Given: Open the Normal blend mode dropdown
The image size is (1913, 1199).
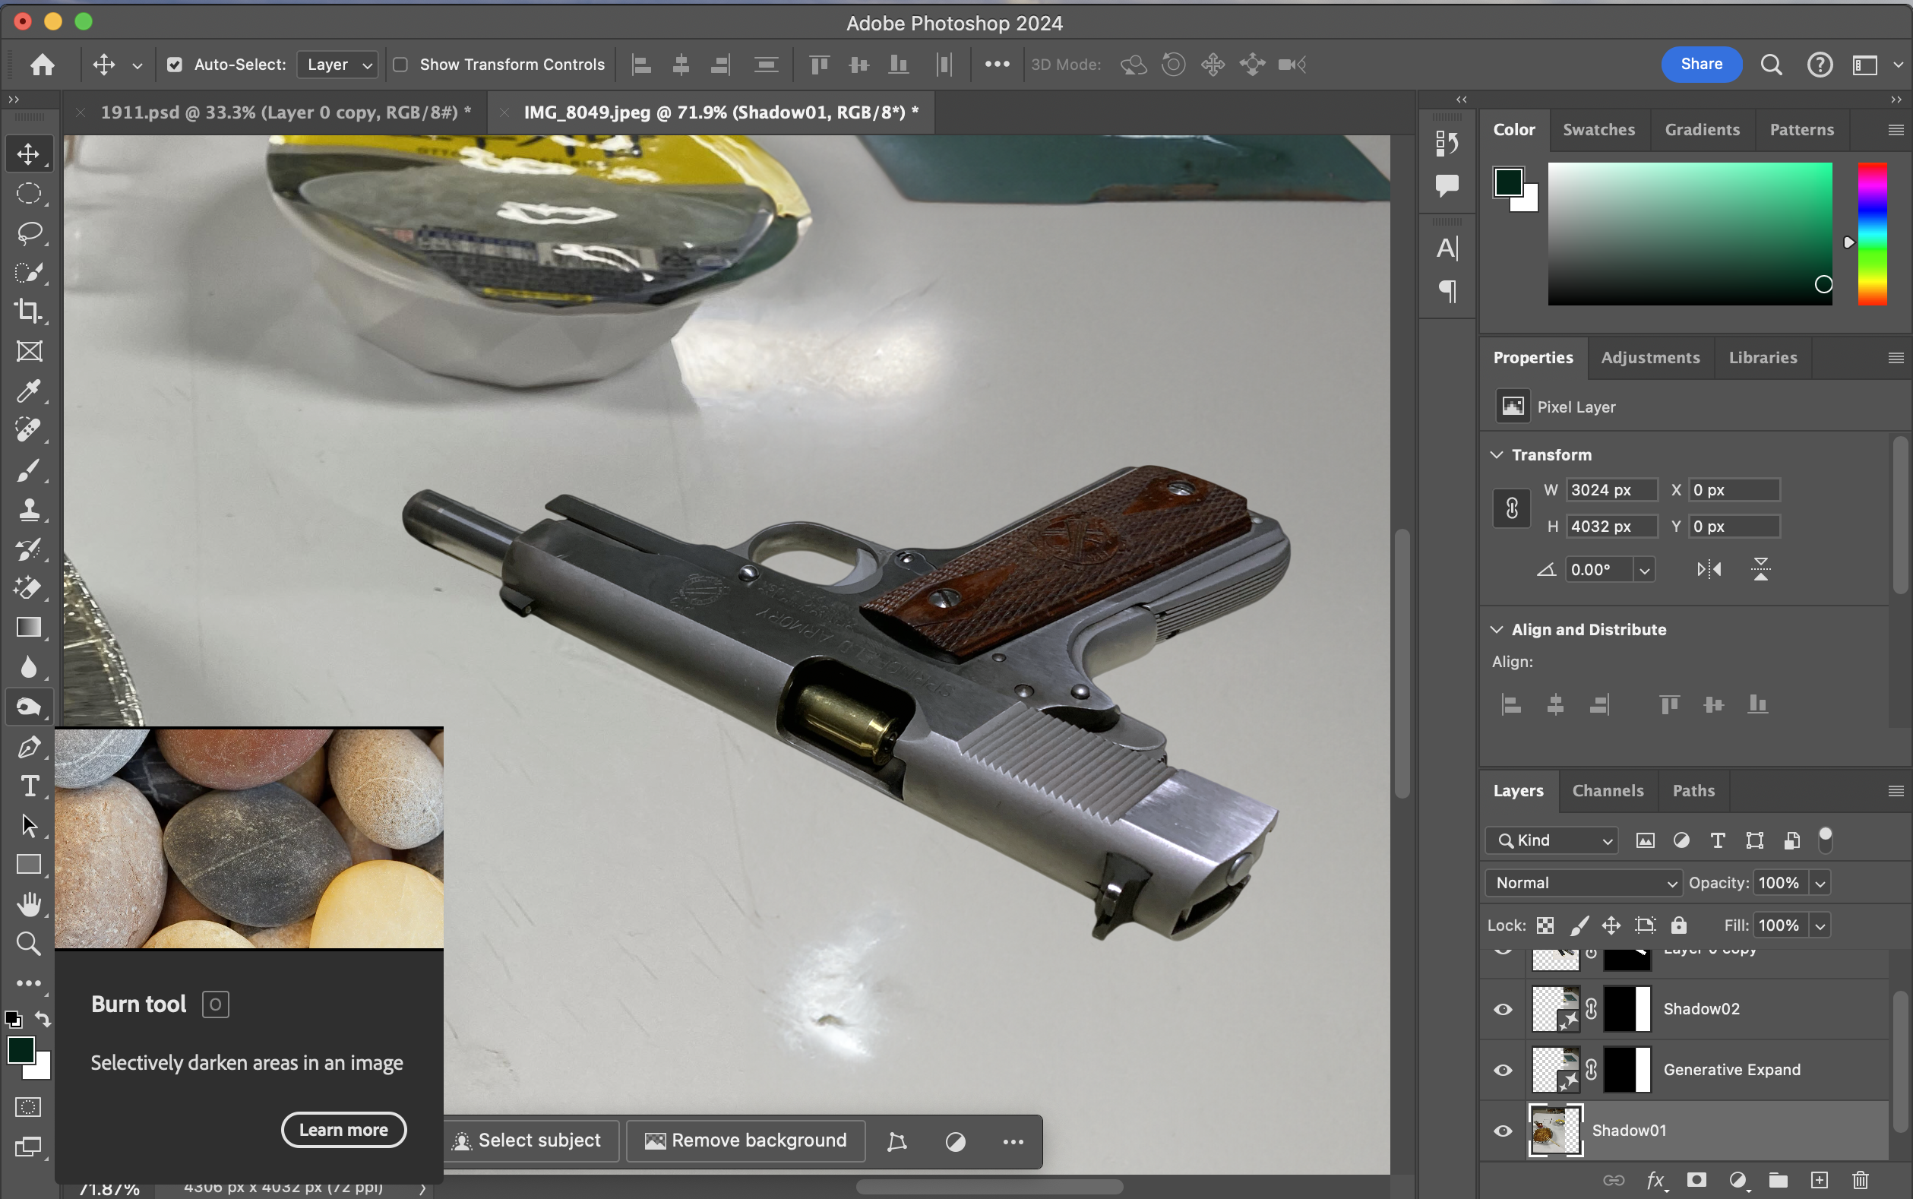Looking at the screenshot, I should click(1583, 883).
